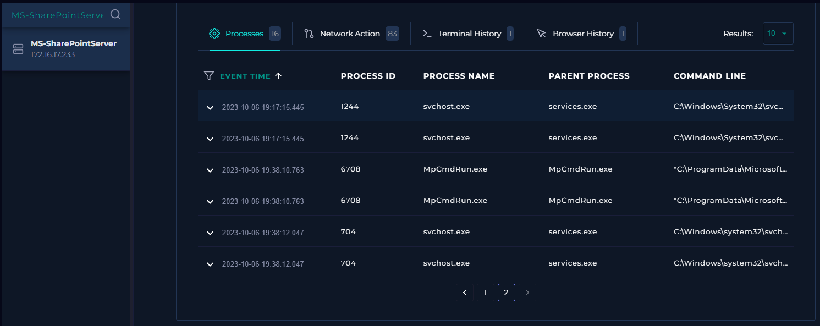
Task: Expand the first 19:38:10.763 MpCmdRun.exe row
Action: [210, 170]
